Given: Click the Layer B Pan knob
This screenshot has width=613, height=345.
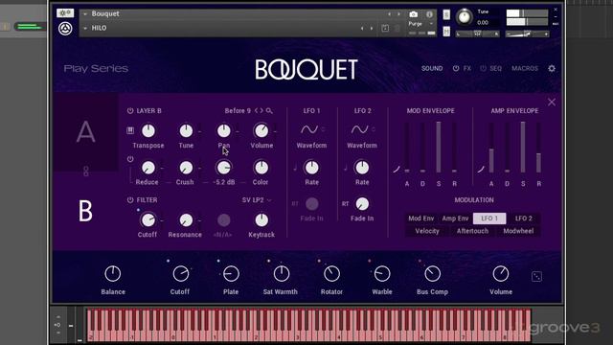Looking at the screenshot, I should [223, 131].
